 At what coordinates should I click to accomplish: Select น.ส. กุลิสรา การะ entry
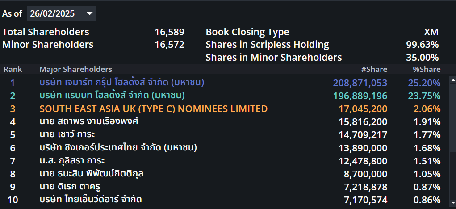72,160
